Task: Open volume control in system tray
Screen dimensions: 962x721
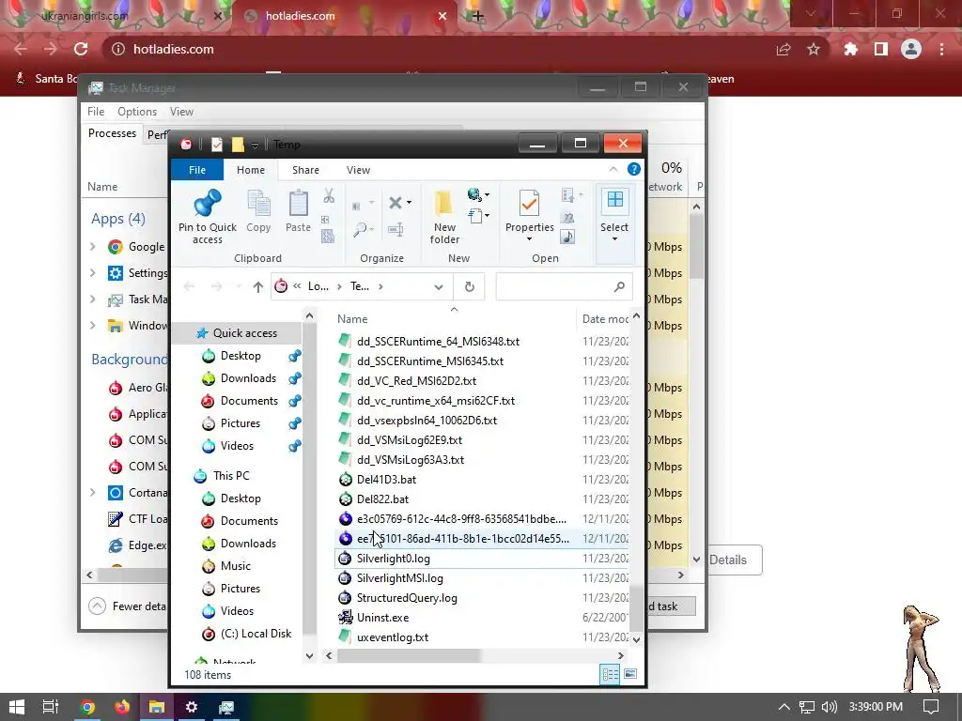Action: tap(830, 707)
